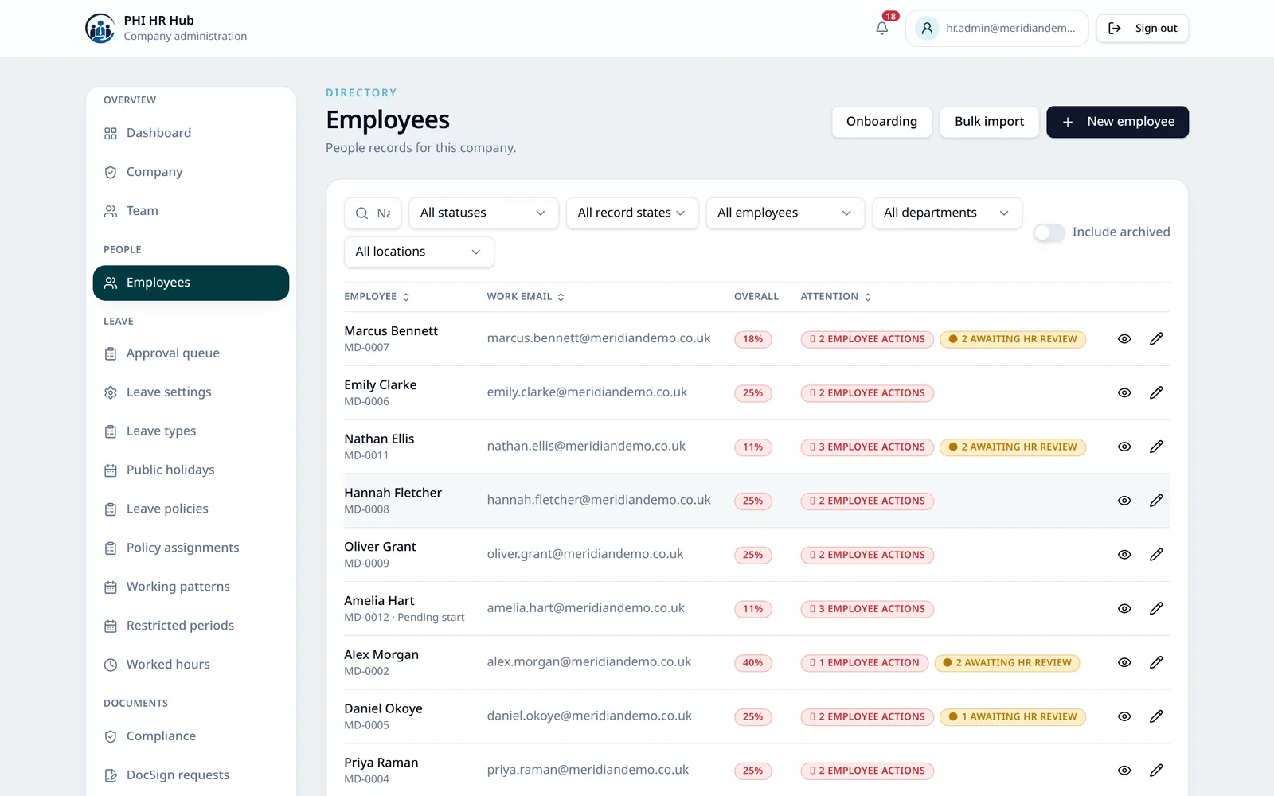View Amelia Hart's record with eye icon
Screen dimensions: 1274x796
[x=1124, y=609]
